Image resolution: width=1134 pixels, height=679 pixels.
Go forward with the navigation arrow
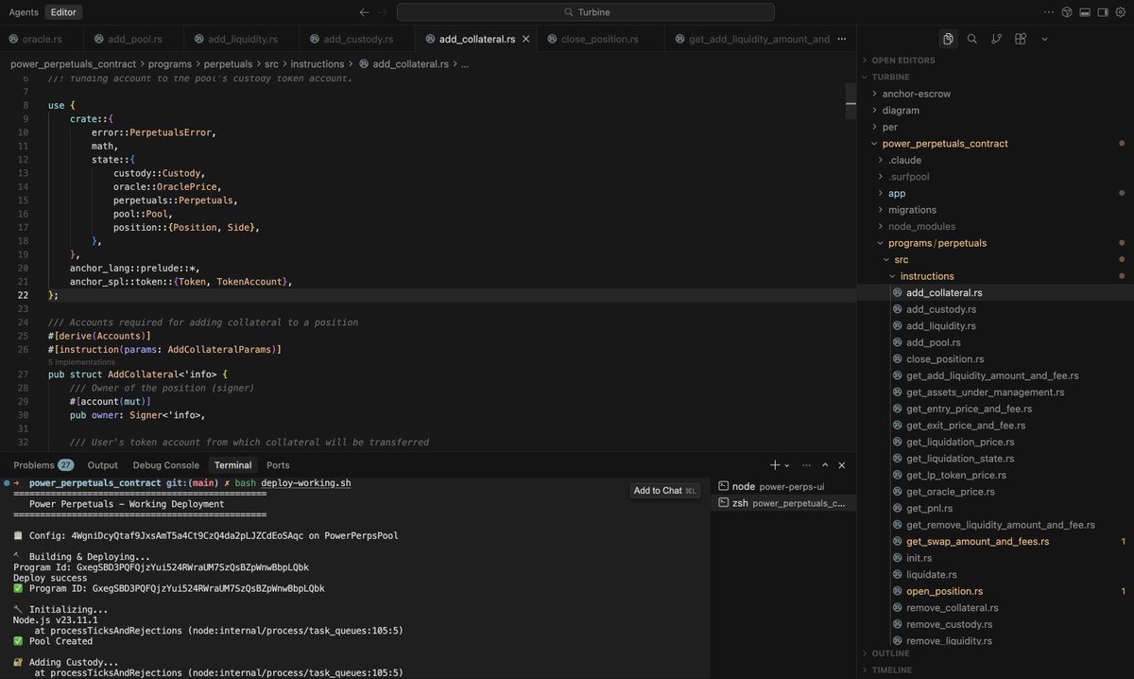pos(383,12)
